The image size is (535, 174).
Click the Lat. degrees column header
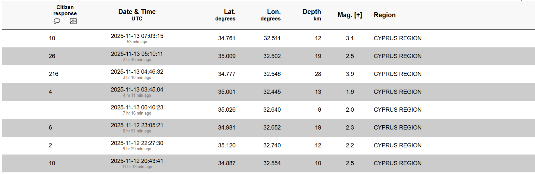click(x=229, y=12)
